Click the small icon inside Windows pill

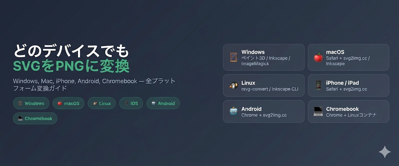coord(20,103)
